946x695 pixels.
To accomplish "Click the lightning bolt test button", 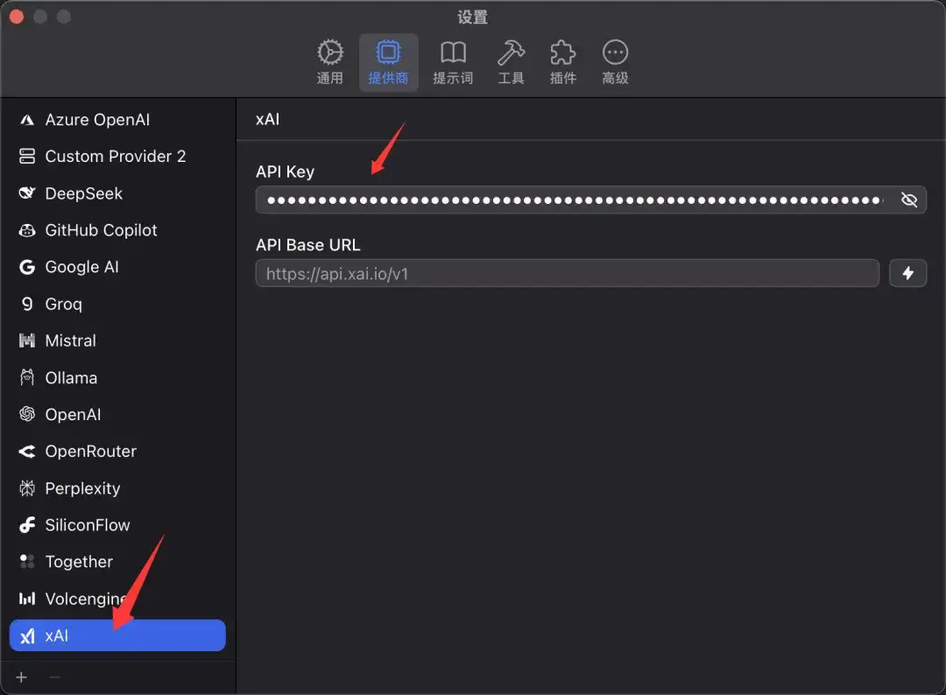I will click(907, 274).
